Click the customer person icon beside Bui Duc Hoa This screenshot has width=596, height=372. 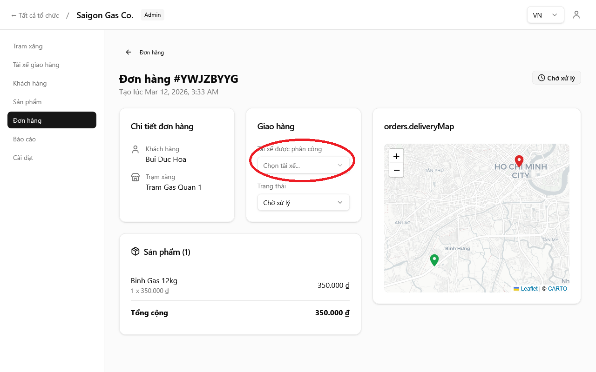coord(135,149)
